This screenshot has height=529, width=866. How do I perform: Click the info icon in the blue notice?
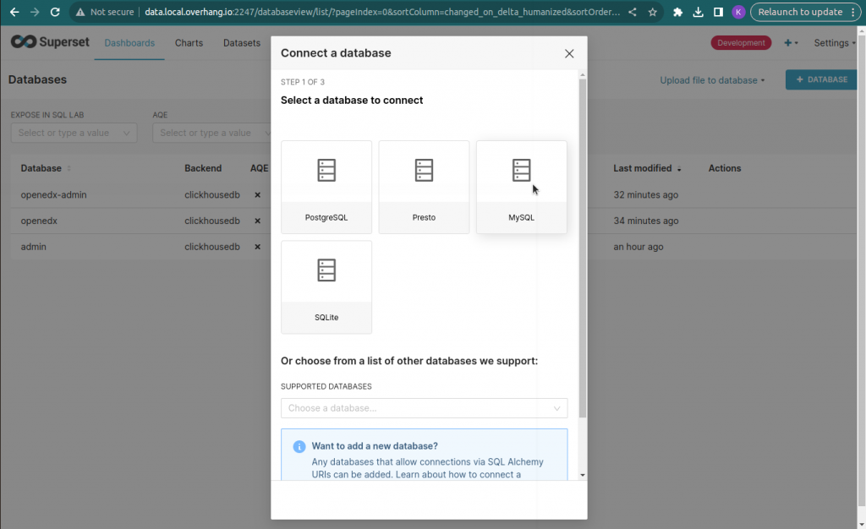click(x=299, y=447)
